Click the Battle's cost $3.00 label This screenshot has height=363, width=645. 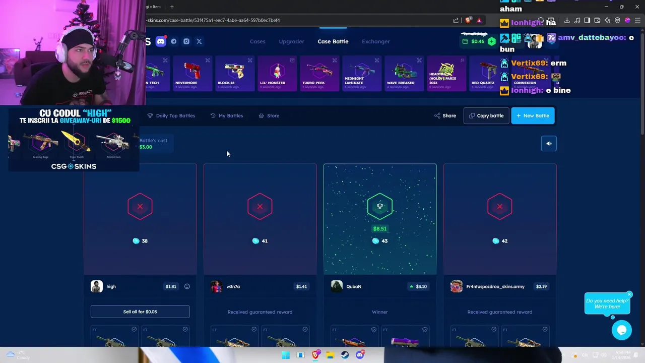pos(153,144)
